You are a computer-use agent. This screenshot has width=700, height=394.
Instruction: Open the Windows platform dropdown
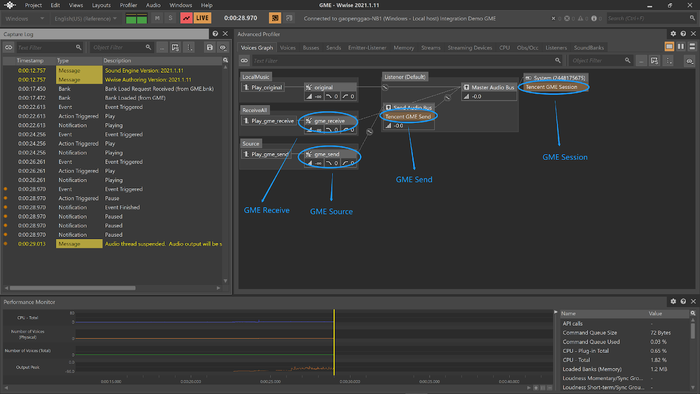24,18
